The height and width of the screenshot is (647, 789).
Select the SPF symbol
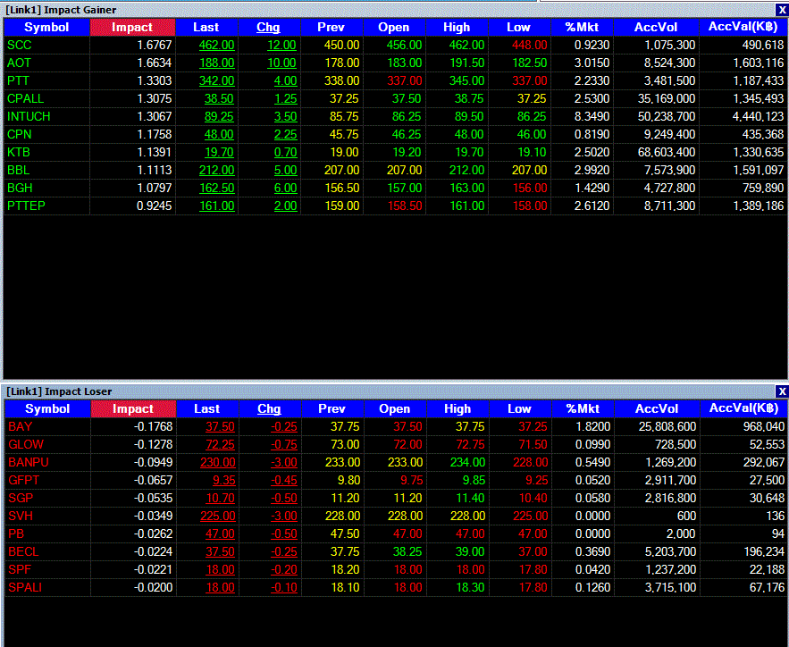tap(20, 569)
